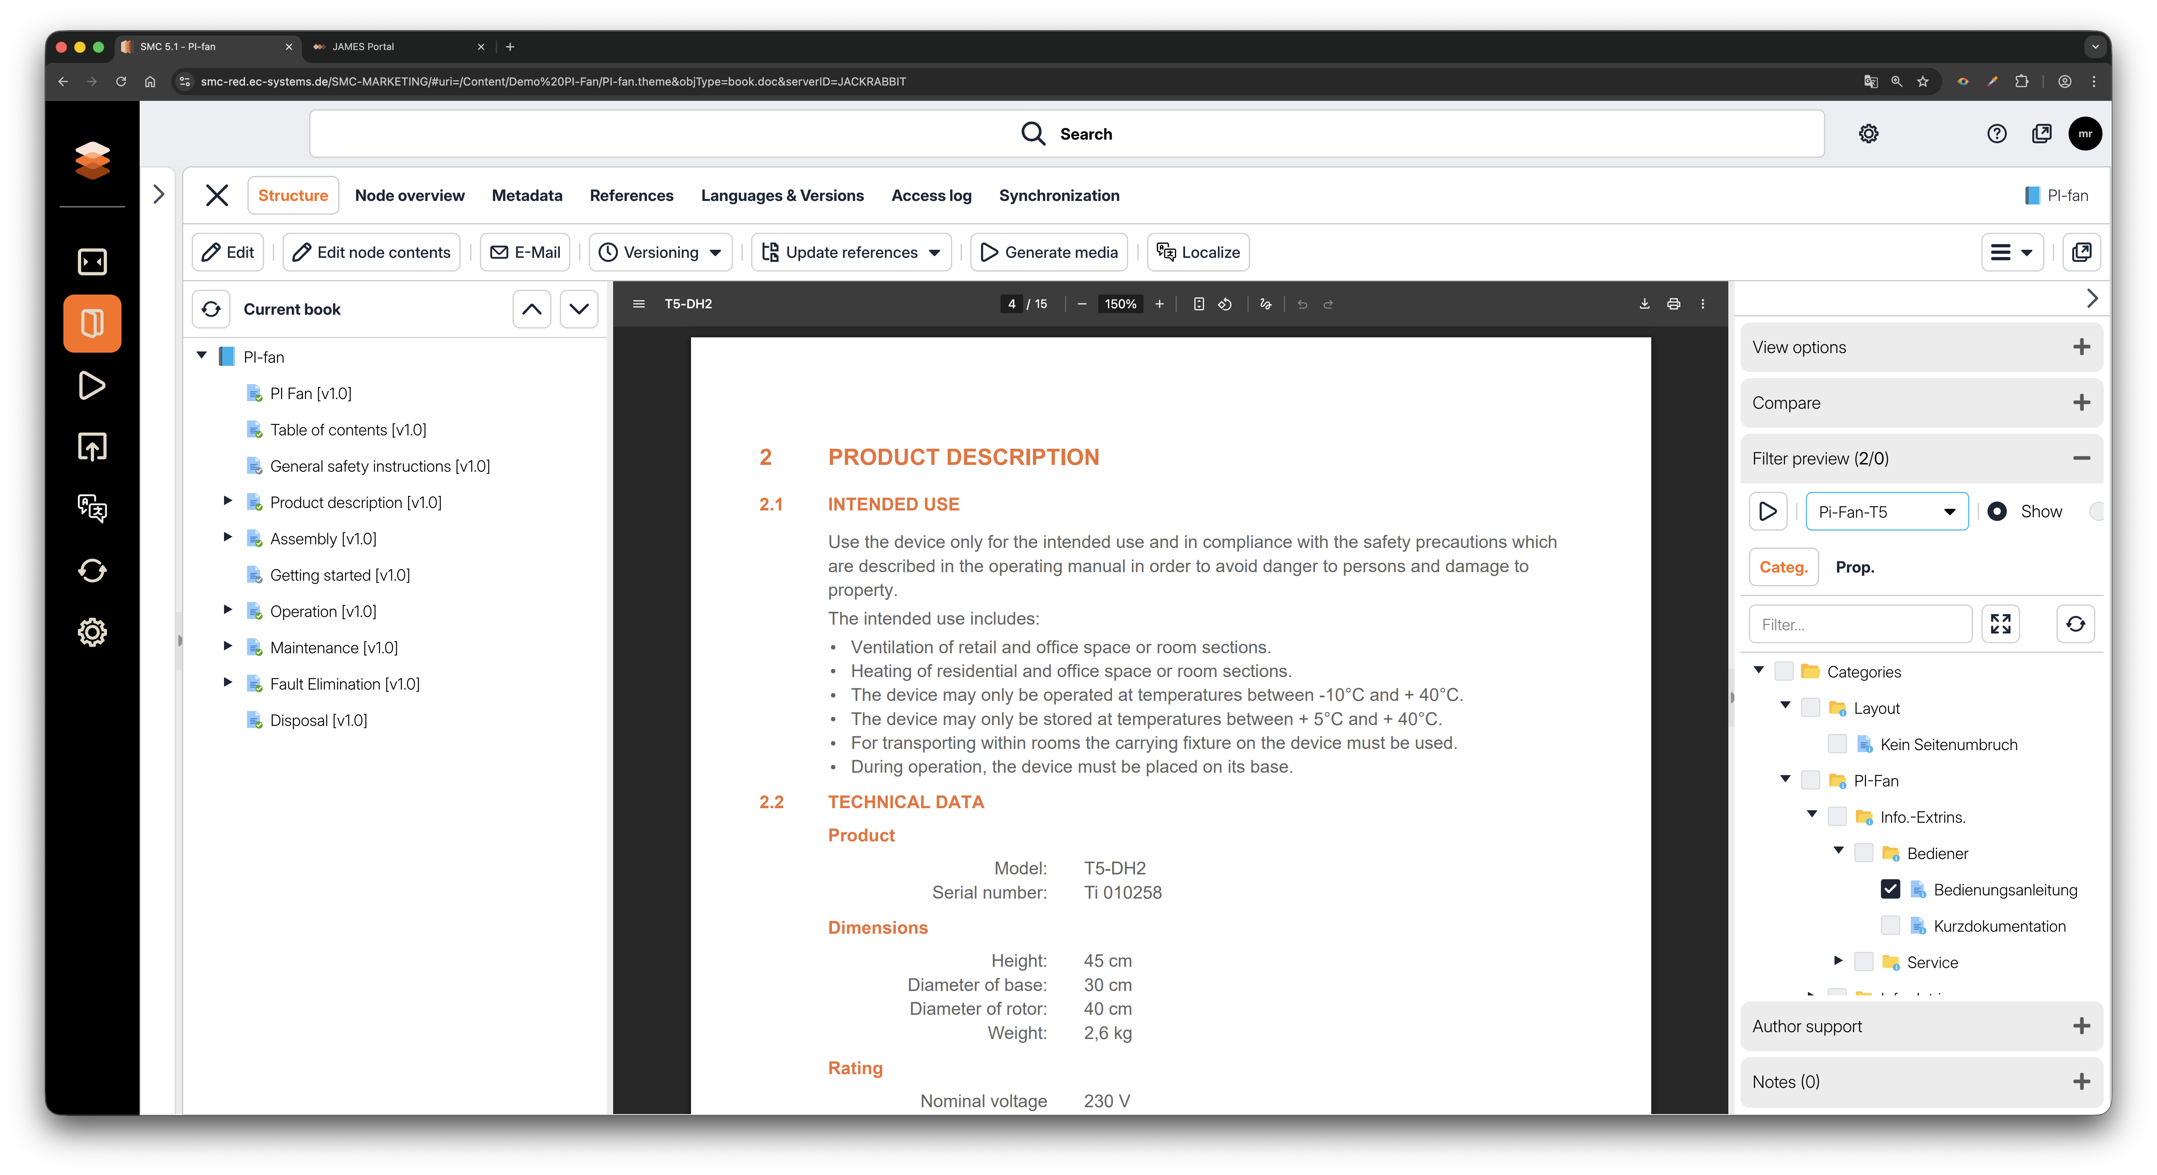Click the refresh icon beside Current book
2157x1175 pixels.
pos(211,309)
